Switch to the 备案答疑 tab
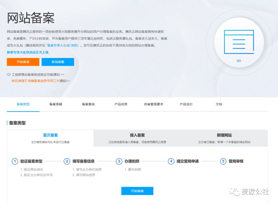The width and height of the screenshot is (278, 204). (x=56, y=104)
